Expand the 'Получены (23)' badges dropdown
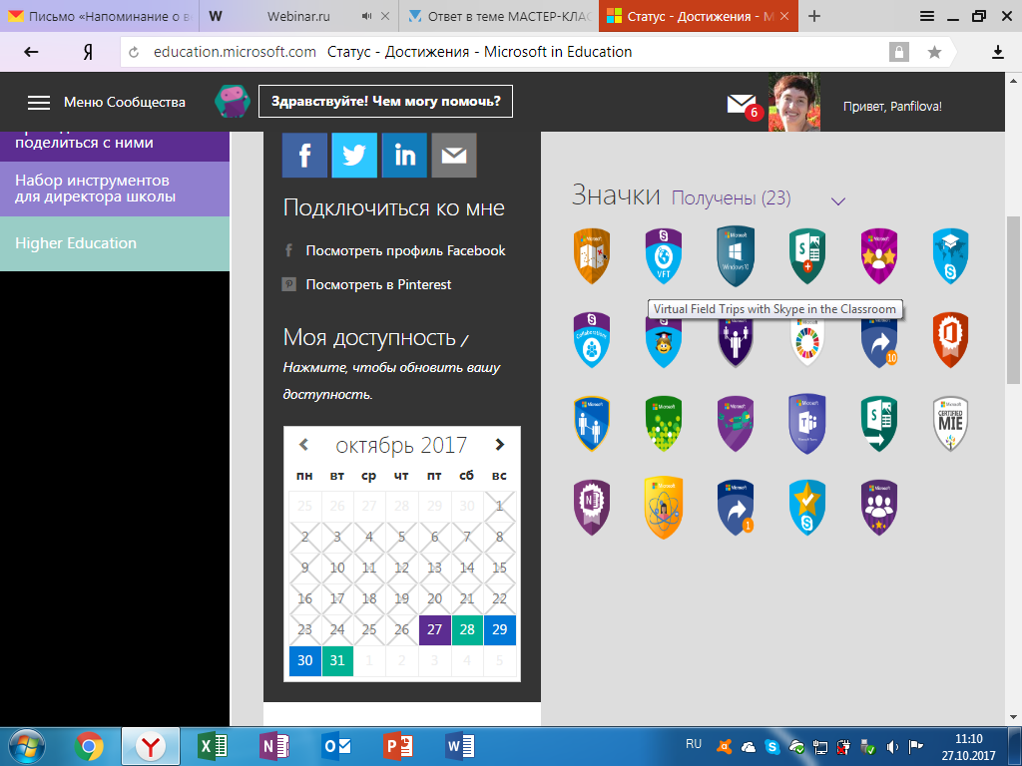The image size is (1022, 766). [838, 201]
